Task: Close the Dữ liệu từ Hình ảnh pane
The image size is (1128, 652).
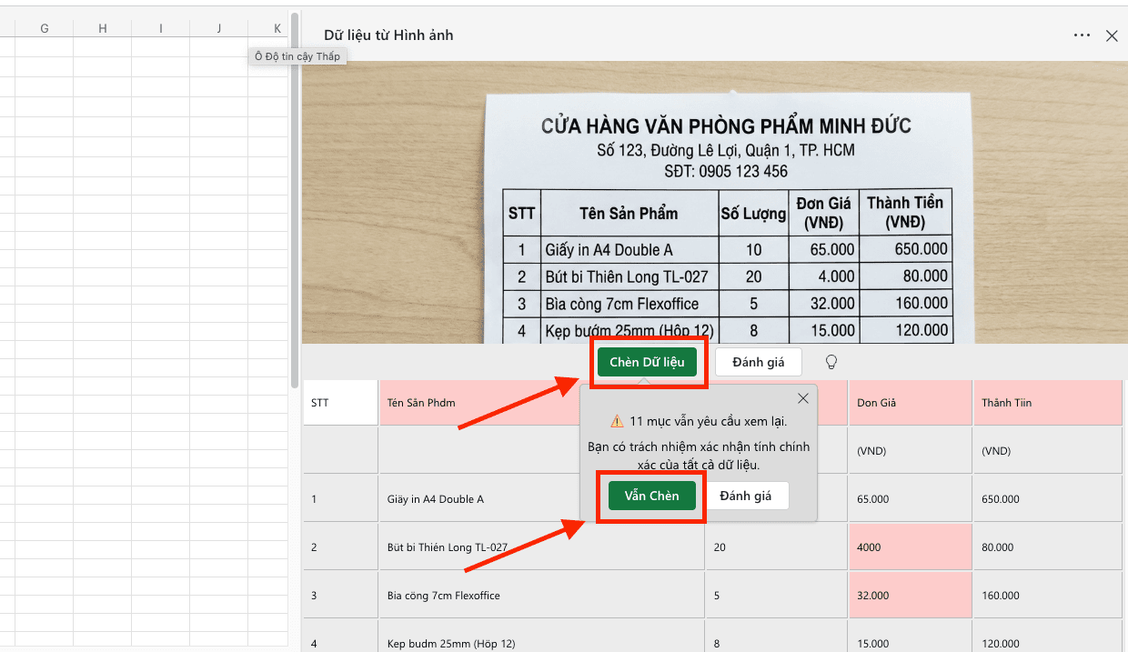Action: 1112,35
